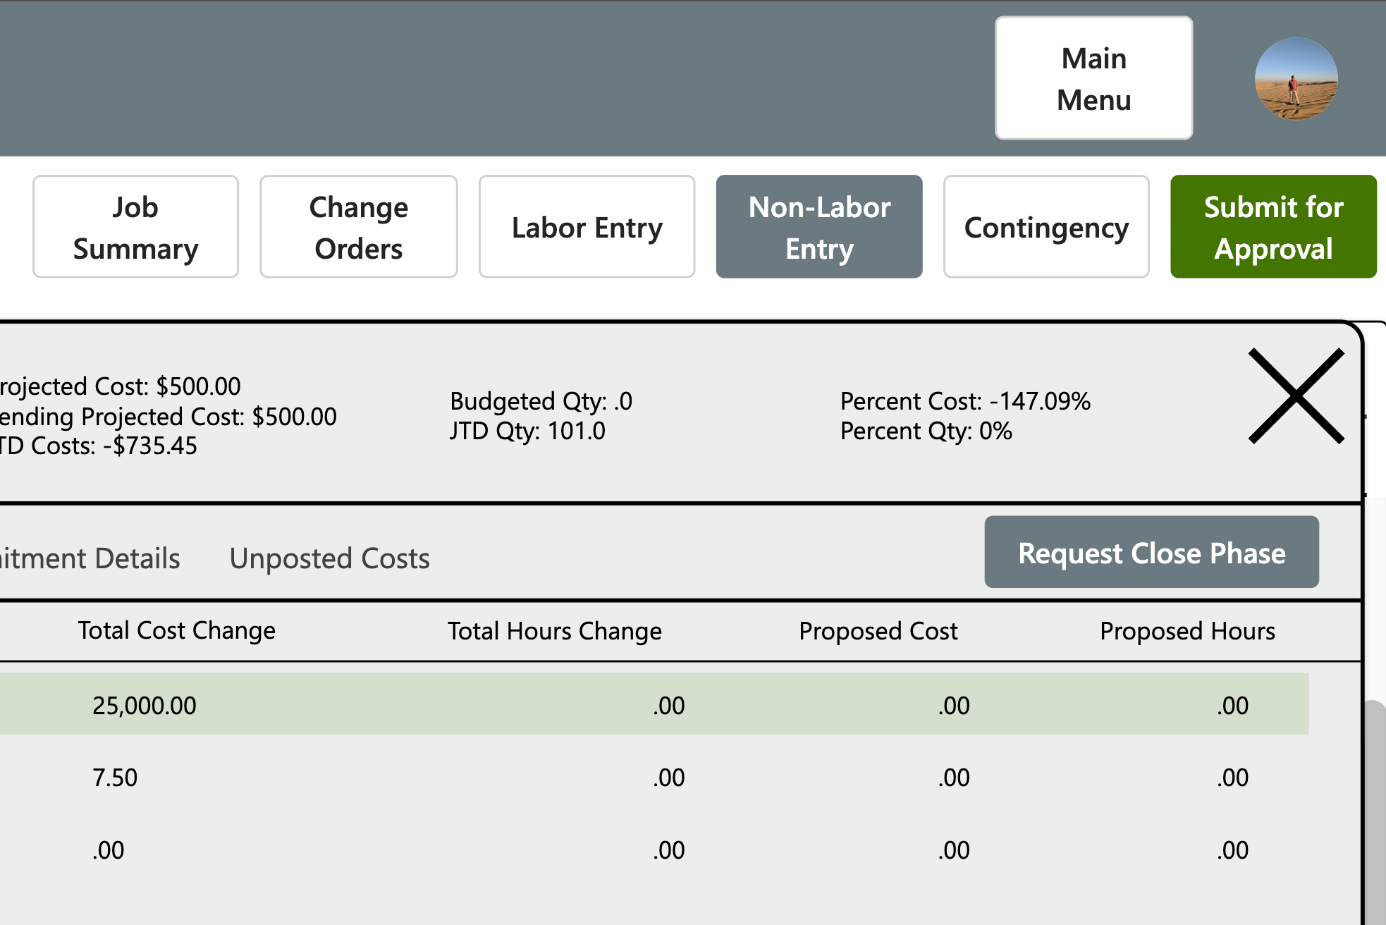
Task: Click Proposed Cost cell in 25,000.00 row
Action: [953, 705]
